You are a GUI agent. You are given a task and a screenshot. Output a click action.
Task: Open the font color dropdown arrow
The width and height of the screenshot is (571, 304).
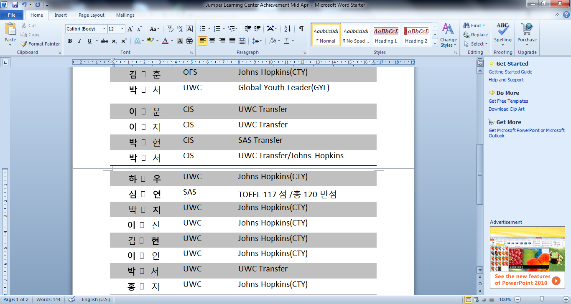(172, 41)
